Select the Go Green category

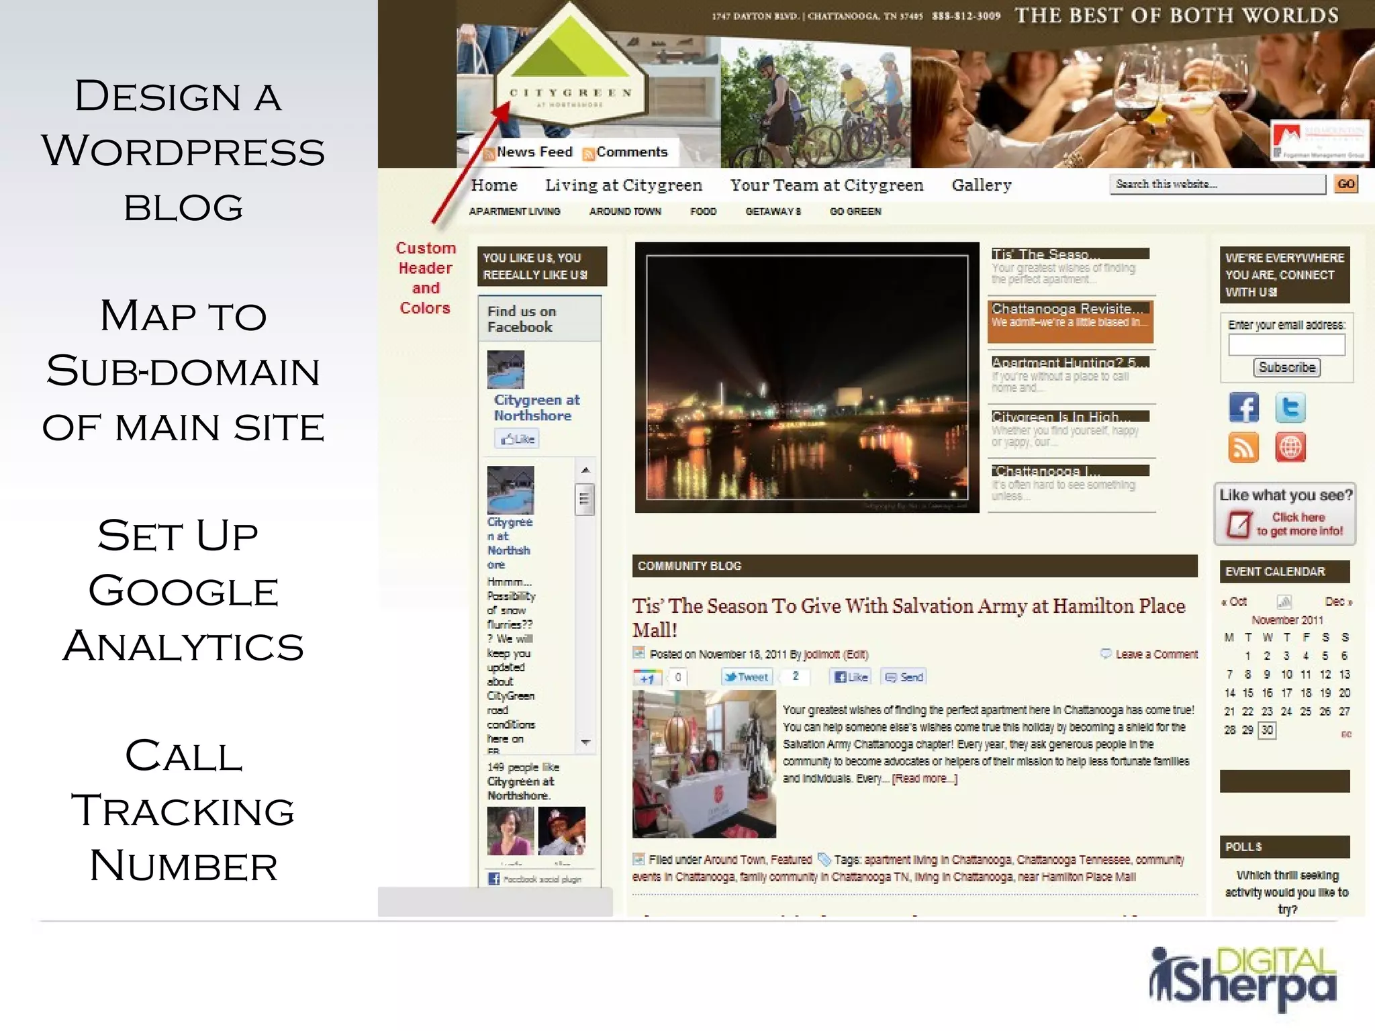tap(855, 211)
